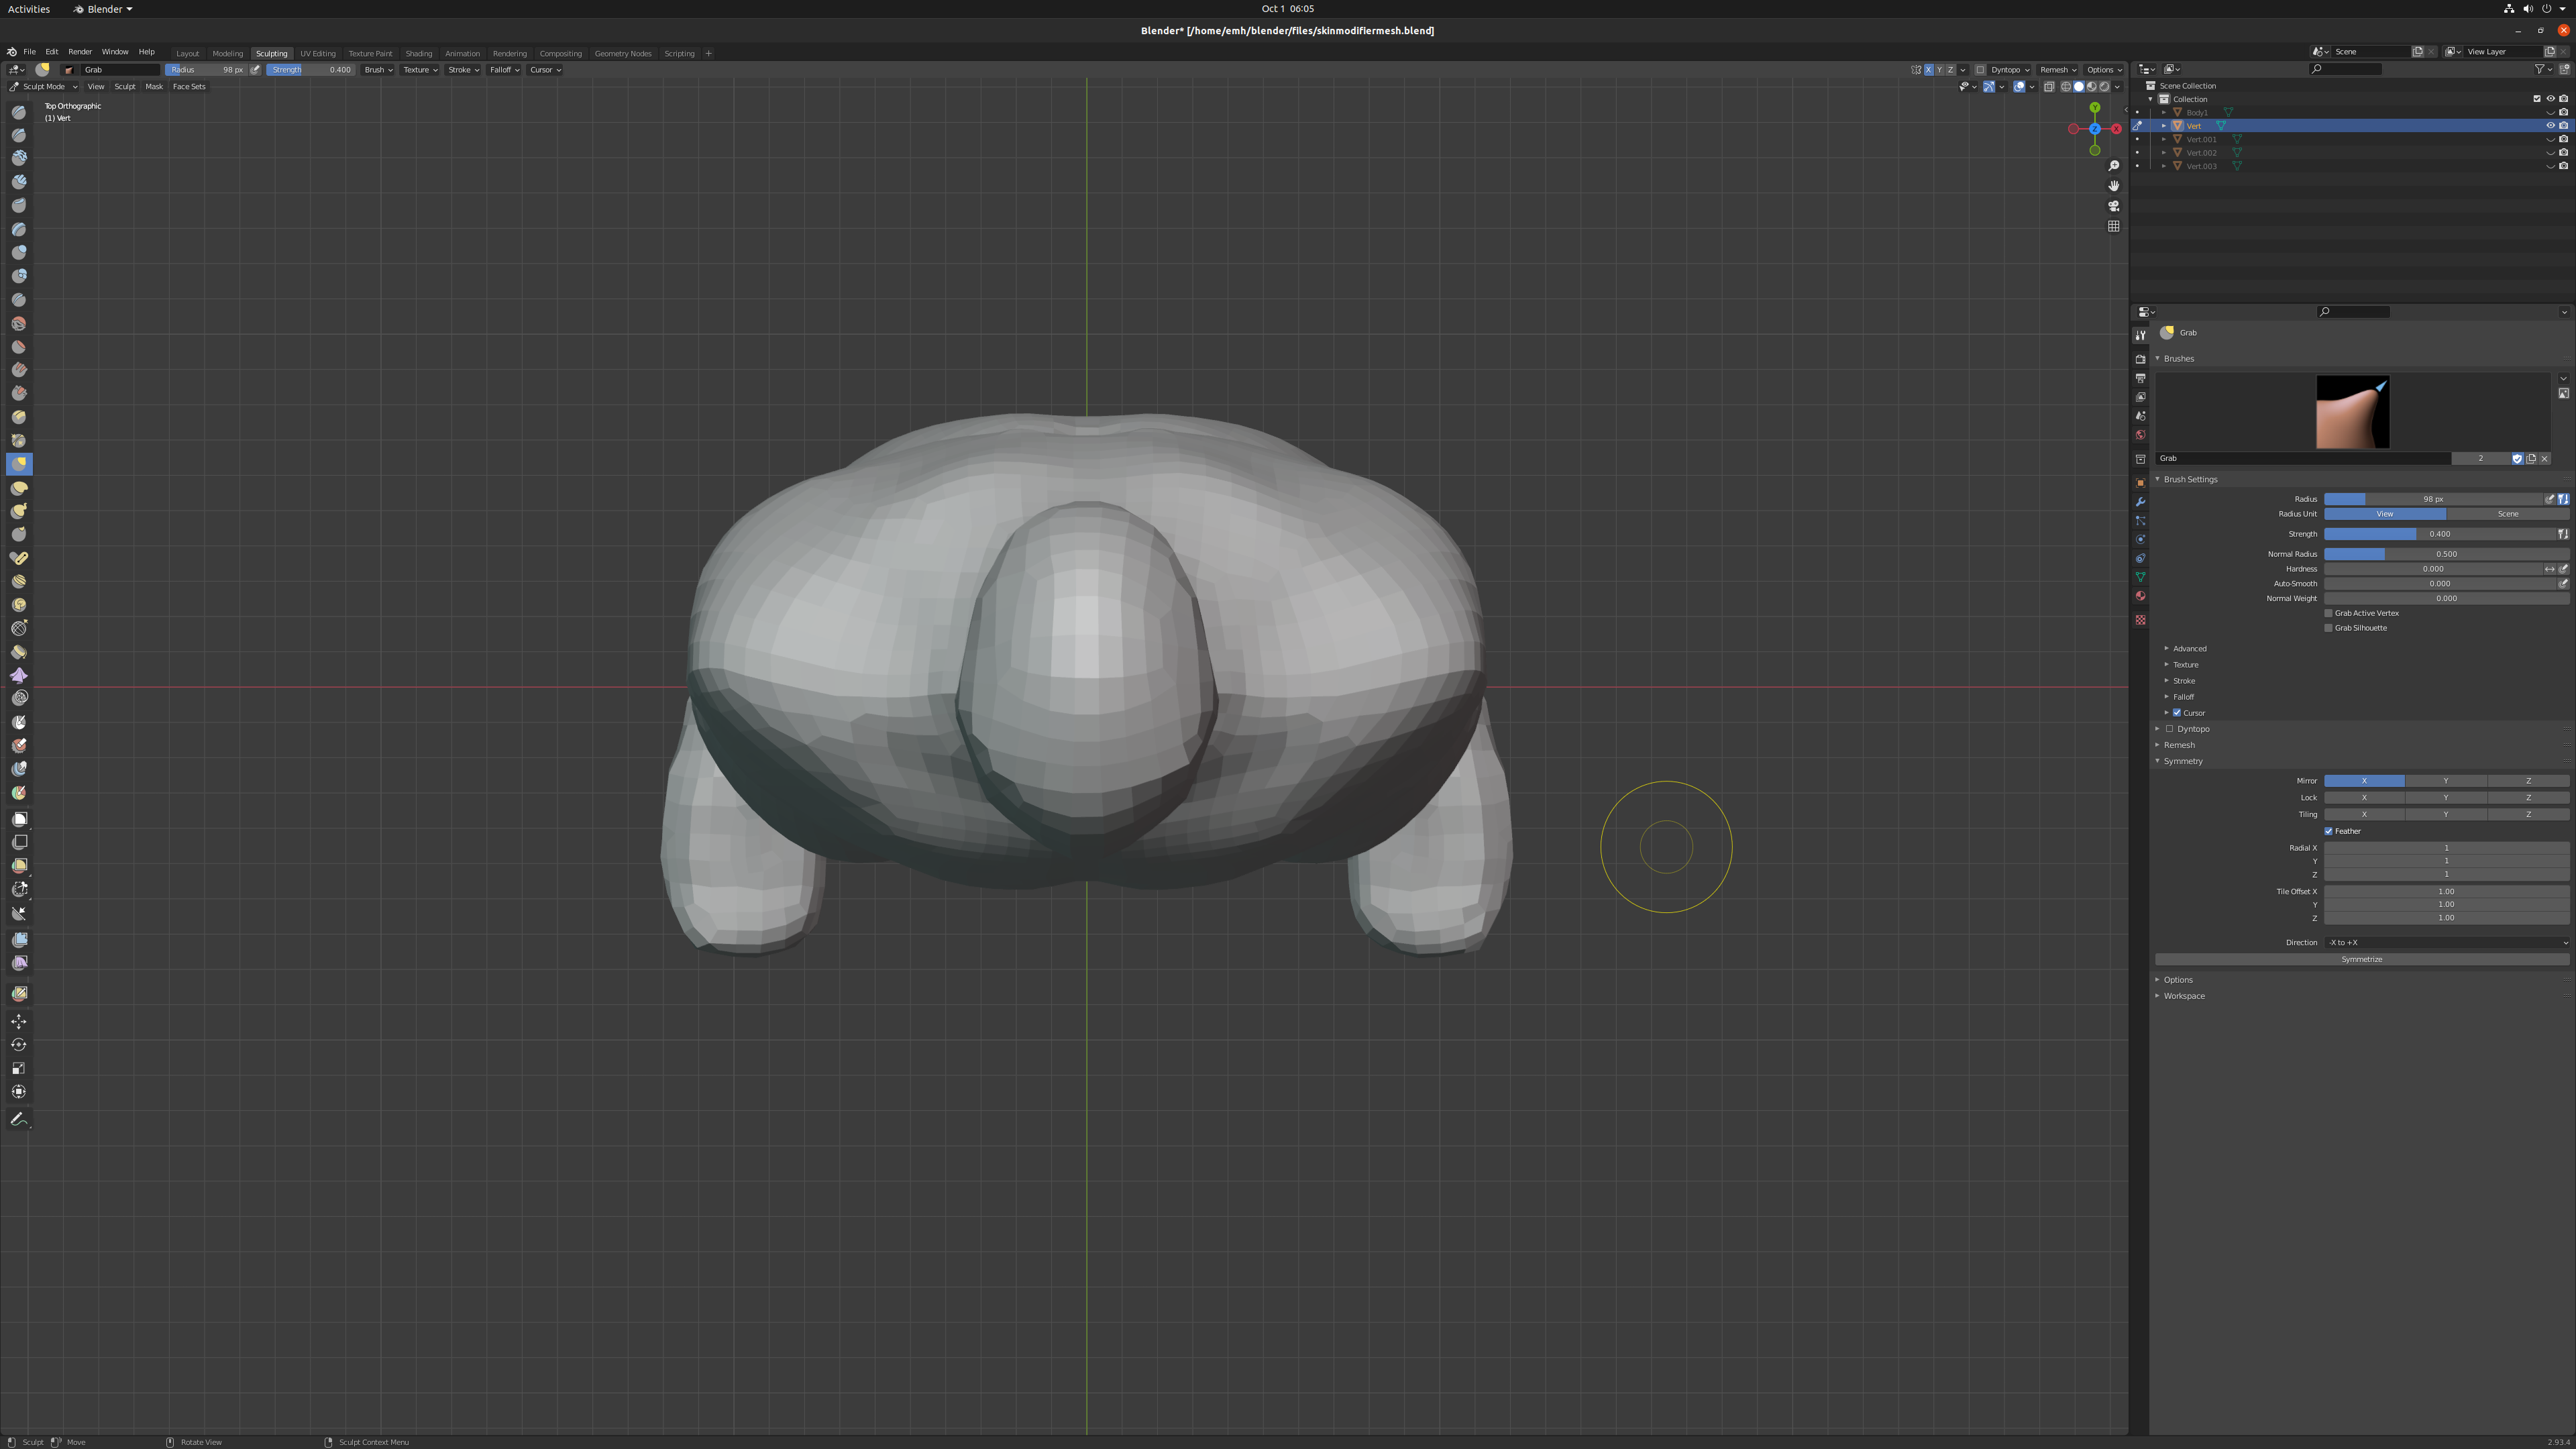Open the Falloff dropdown in header
The width and height of the screenshot is (2576, 1449).
(x=504, y=70)
